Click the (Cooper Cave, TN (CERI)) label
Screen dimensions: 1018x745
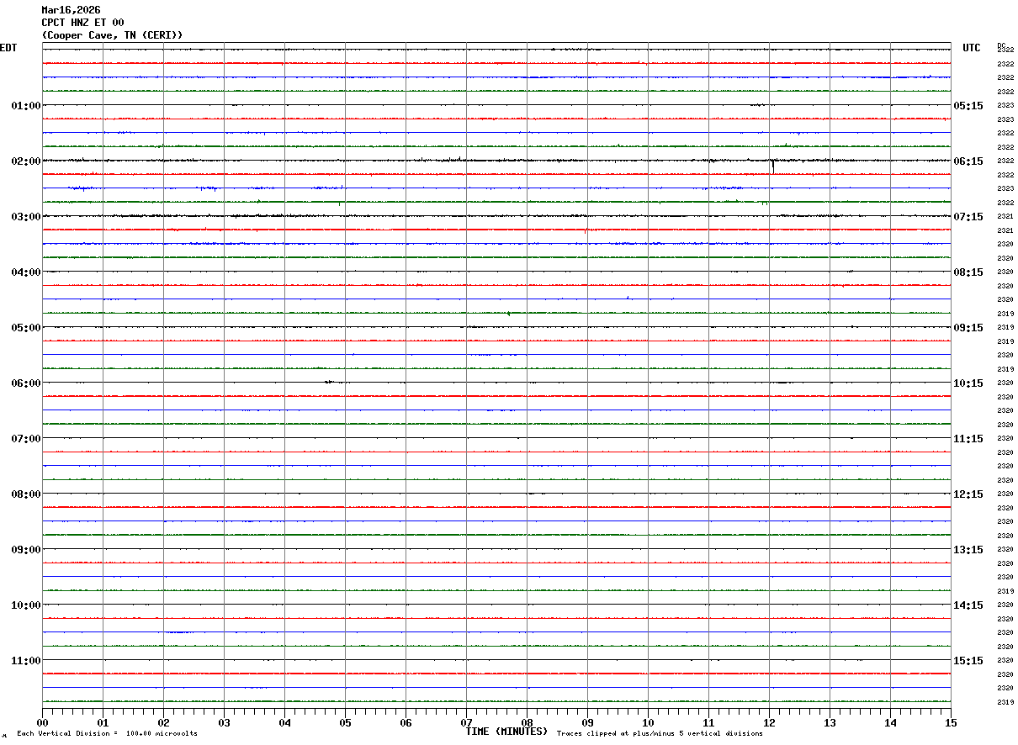tap(112, 35)
